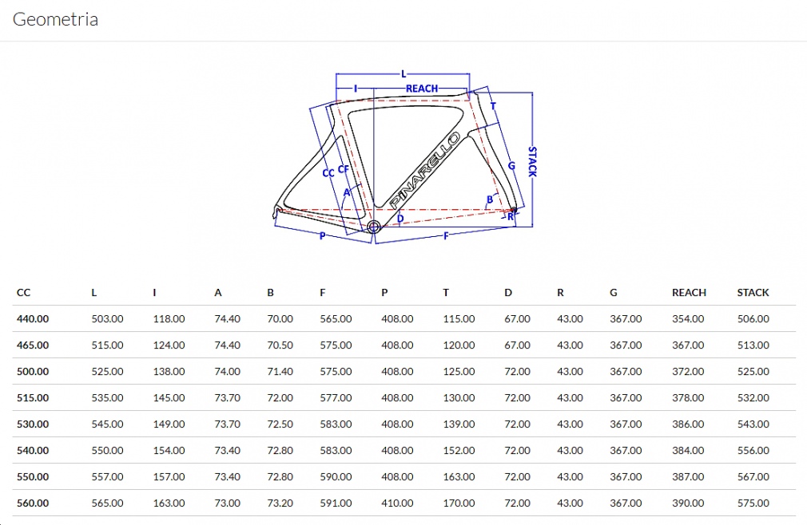Click the 575.00 stack value in the last row
807x525 pixels.
(753, 503)
